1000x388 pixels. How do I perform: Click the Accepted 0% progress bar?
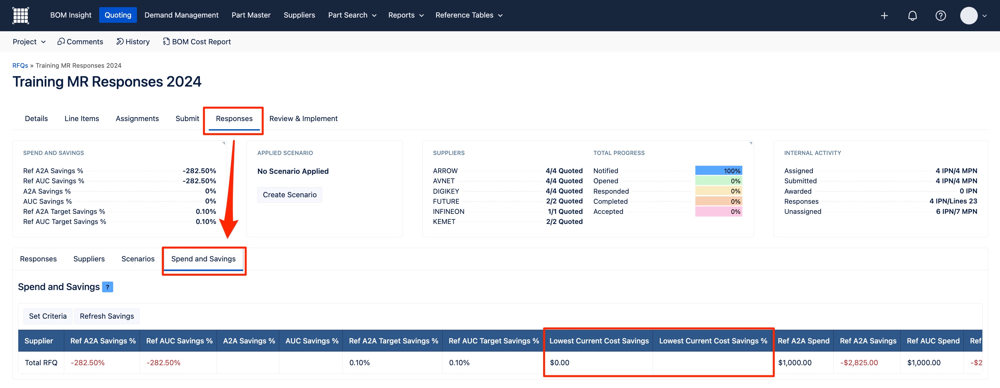pyautogui.click(x=719, y=212)
